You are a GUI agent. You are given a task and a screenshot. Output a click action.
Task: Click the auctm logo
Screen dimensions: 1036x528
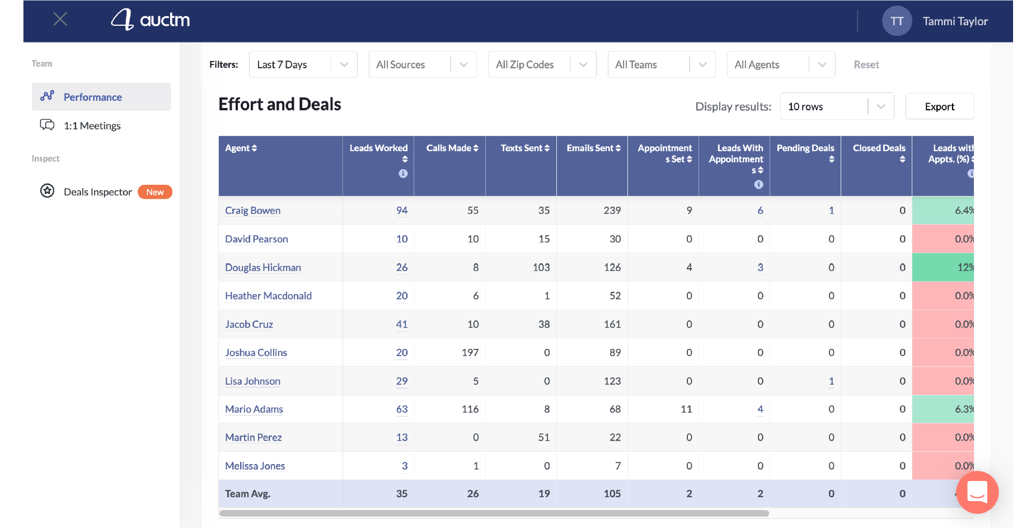pyautogui.click(x=151, y=20)
